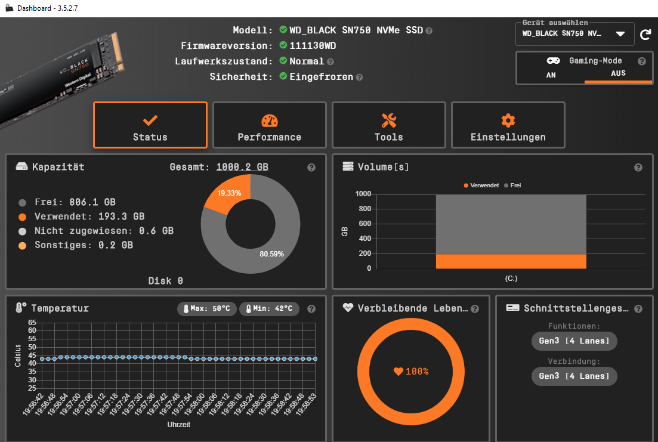The image size is (658, 442).
Task: Click "Nicht zugewiesen: 0.6 GB" text
Action: click(104, 231)
